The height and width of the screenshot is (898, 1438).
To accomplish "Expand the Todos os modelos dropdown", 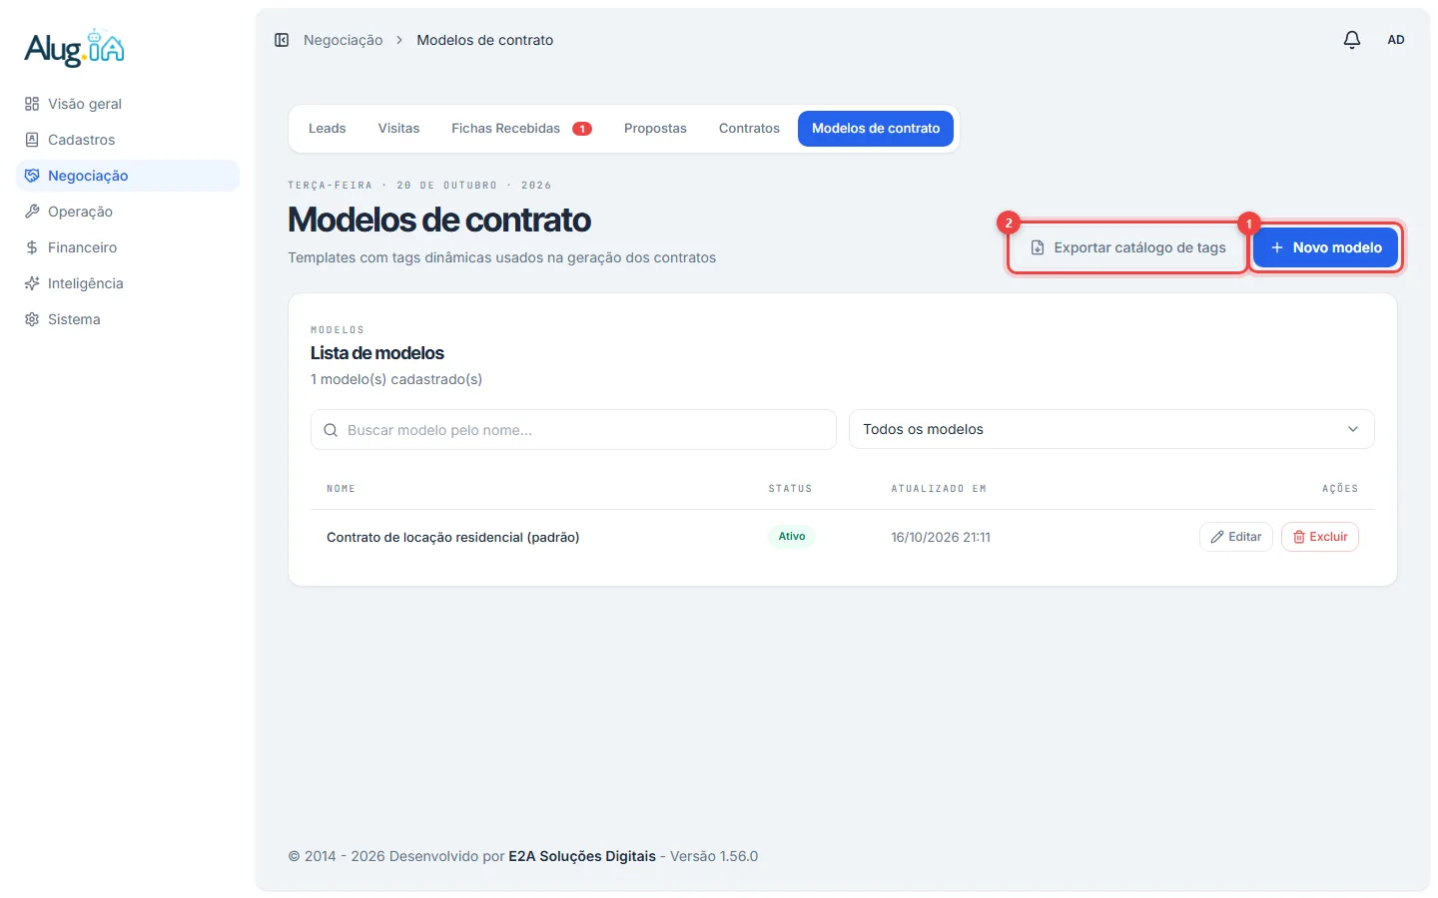I will click(1111, 429).
